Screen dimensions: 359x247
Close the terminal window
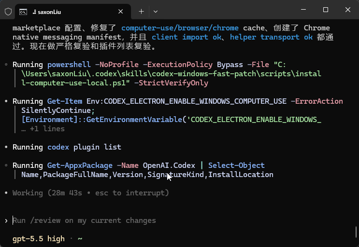click(348, 10)
